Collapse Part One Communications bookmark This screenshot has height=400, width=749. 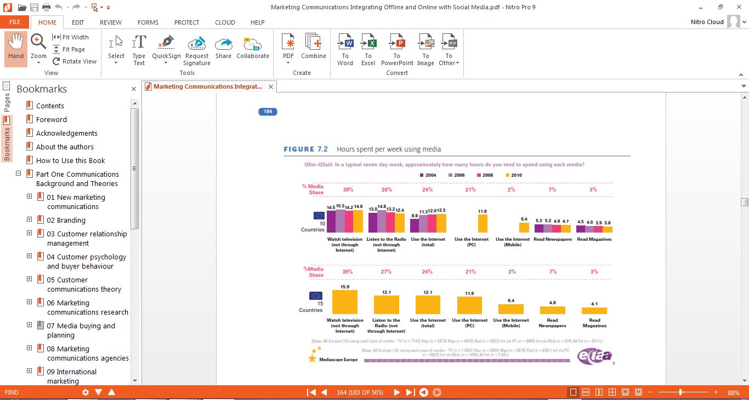(x=19, y=173)
